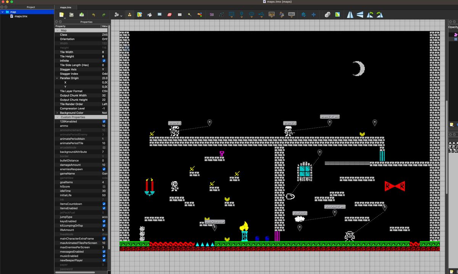Toggle the Infinite map checkbox
Viewport: 458px width, 274px height.
coord(104,61)
